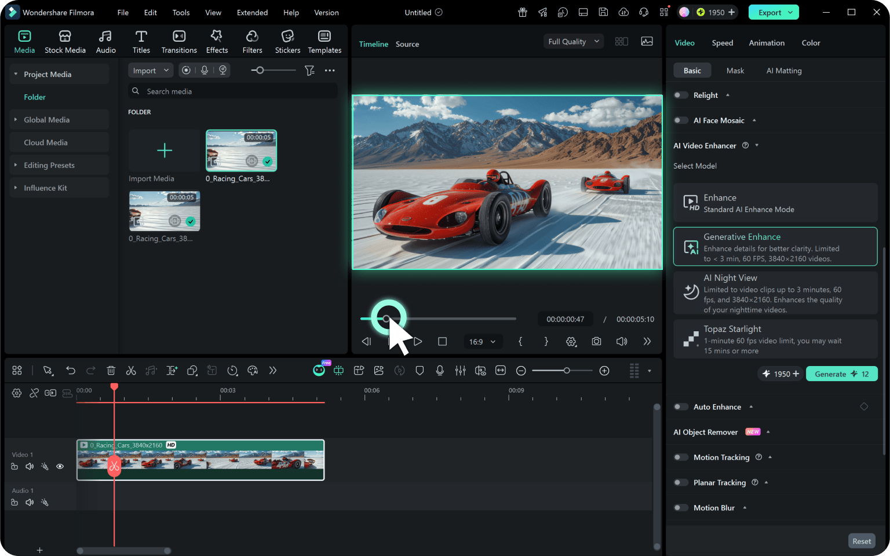Open the Full Quality dropdown
Viewport: 890px width, 556px height.
[574, 42]
